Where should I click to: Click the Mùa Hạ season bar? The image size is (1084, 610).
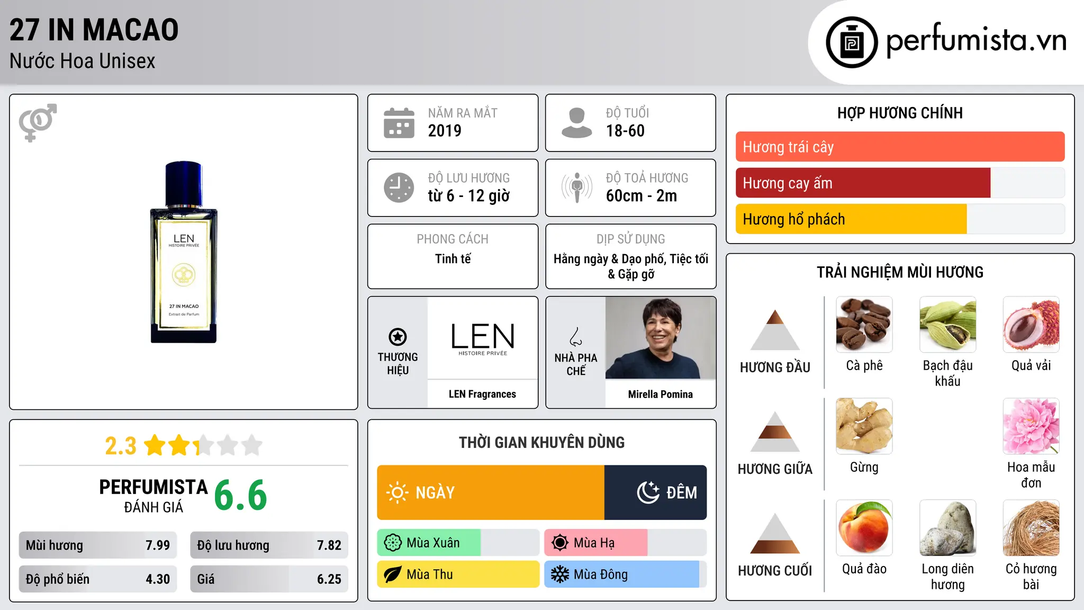625,543
